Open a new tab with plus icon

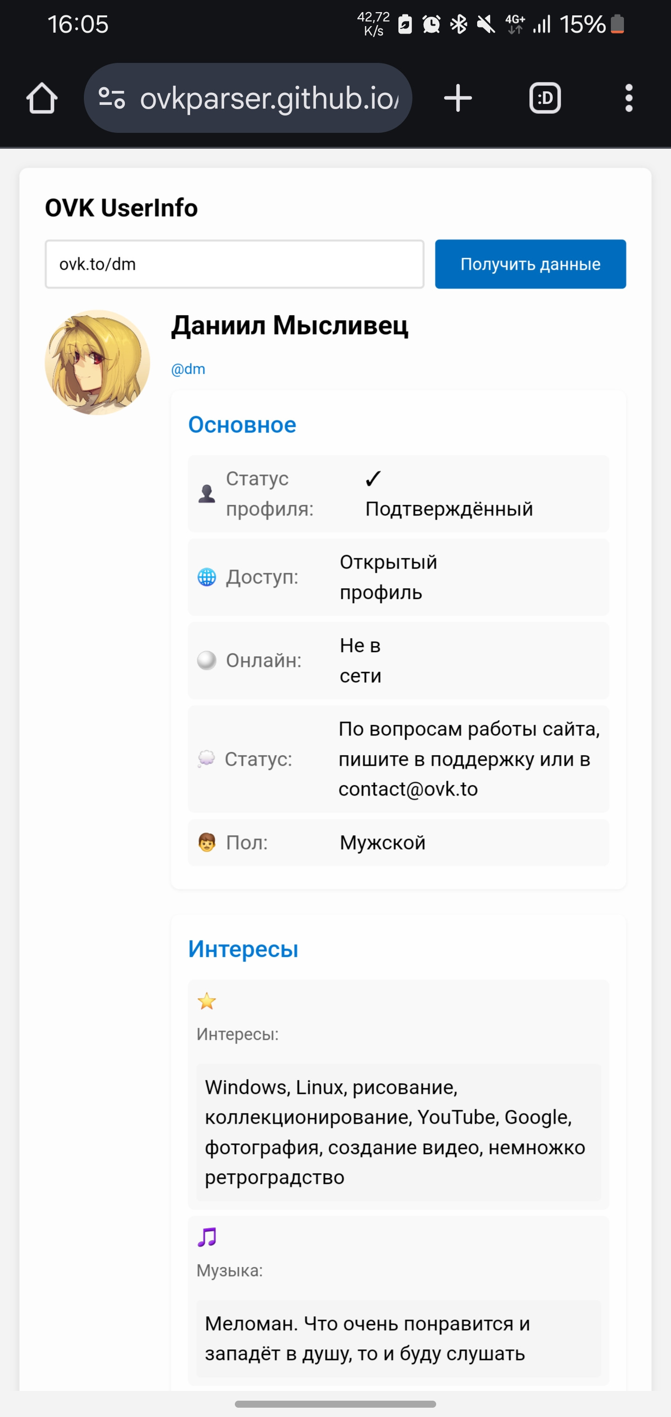pos(458,98)
